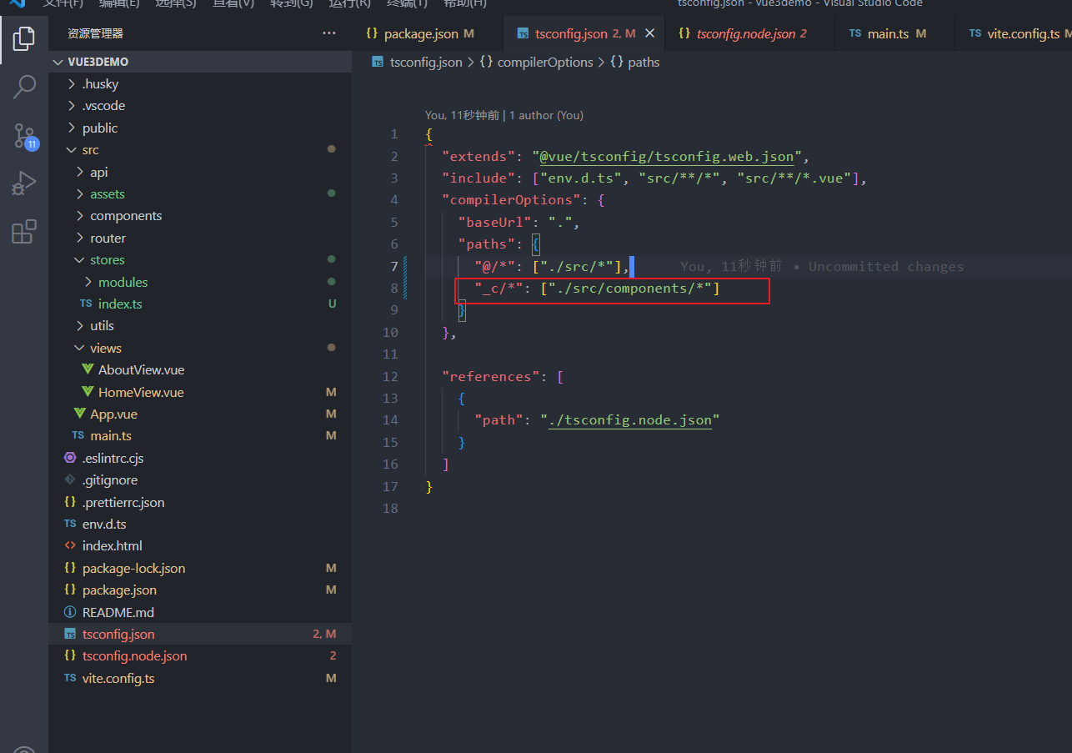Place cursor on "references" key
This screenshot has height=753, width=1072.
pos(492,377)
